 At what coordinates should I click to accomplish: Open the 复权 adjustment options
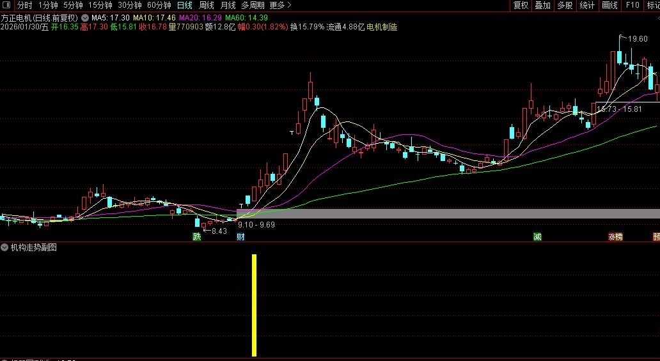pyautogui.click(x=521, y=5)
